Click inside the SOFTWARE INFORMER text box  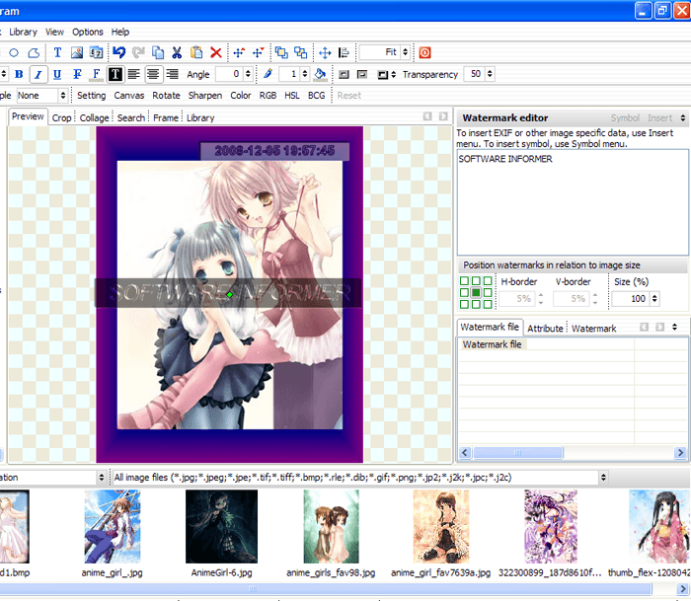coord(573,201)
